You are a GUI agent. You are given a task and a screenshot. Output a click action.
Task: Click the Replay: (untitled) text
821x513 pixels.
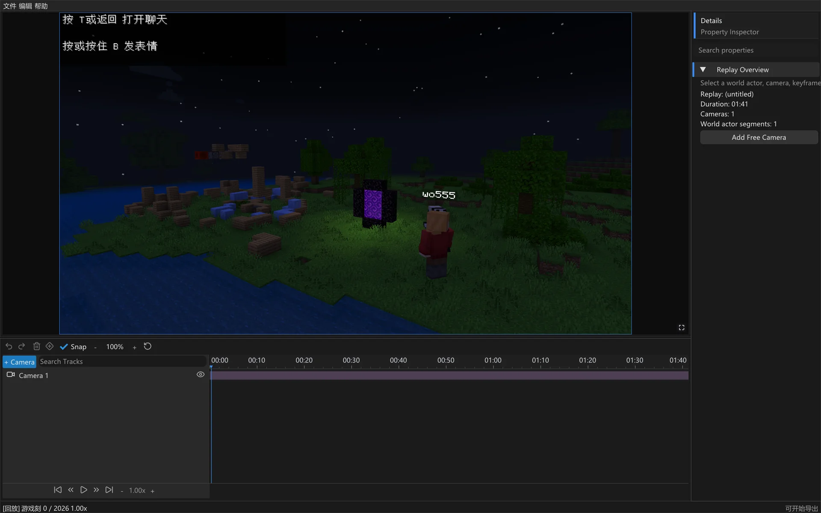point(727,94)
